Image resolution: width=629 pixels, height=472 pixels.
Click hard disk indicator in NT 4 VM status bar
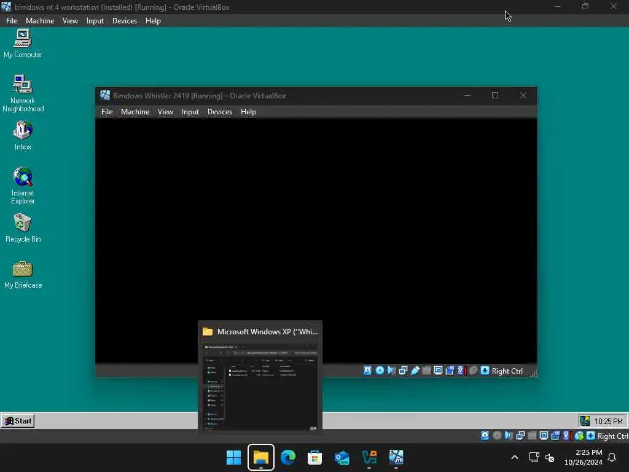pos(485,436)
